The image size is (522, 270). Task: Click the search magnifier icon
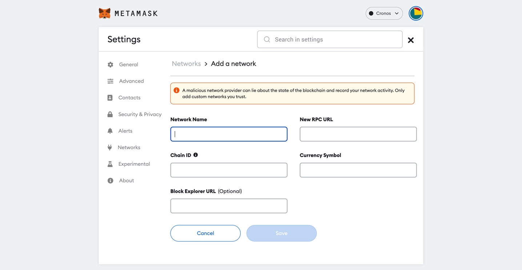tap(267, 39)
